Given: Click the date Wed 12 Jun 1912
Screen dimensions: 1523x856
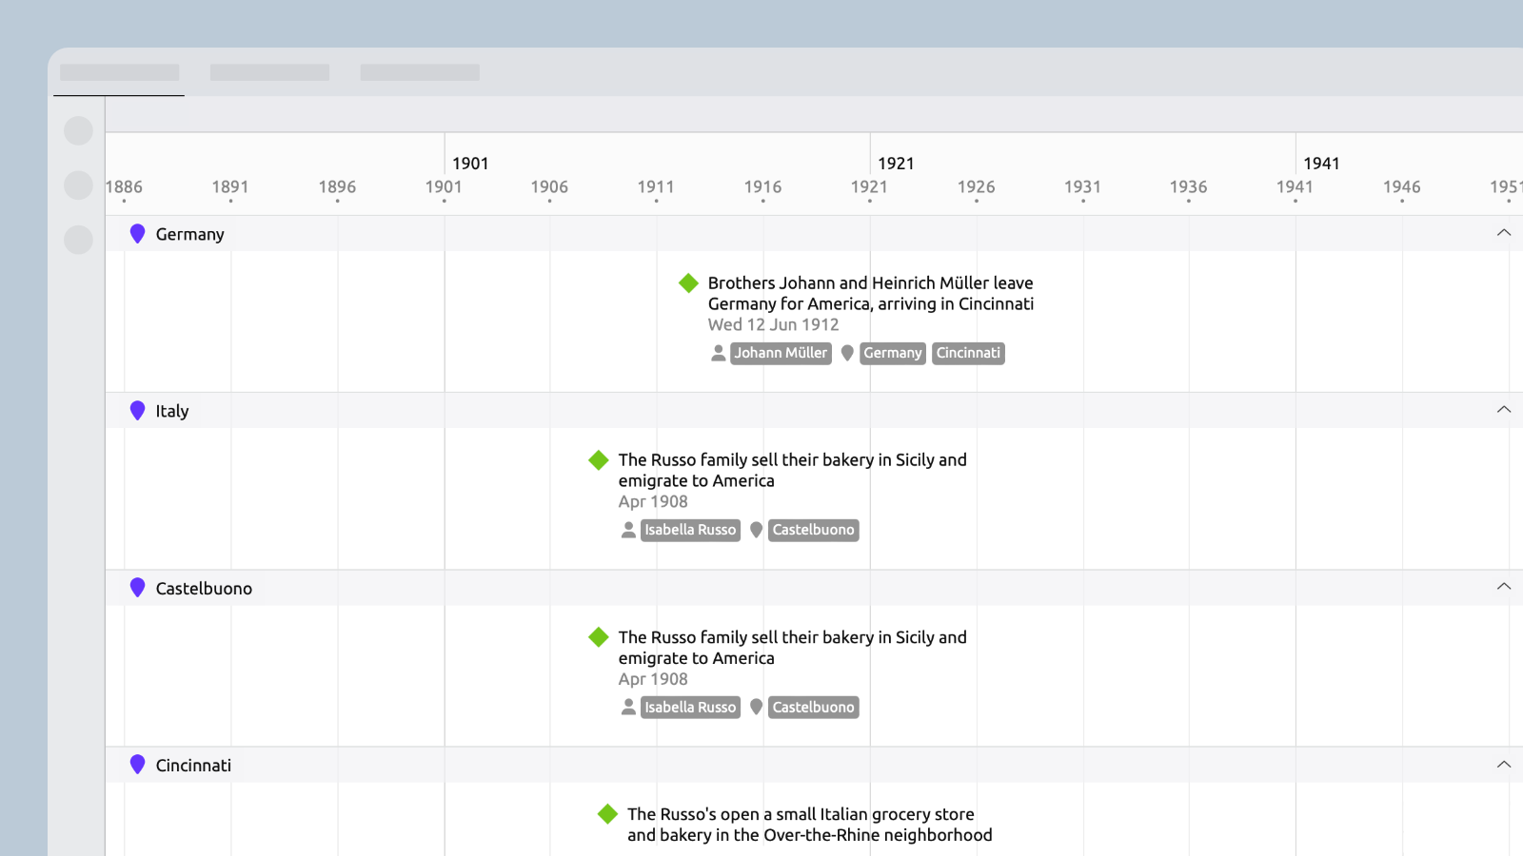Looking at the screenshot, I should coord(773,324).
